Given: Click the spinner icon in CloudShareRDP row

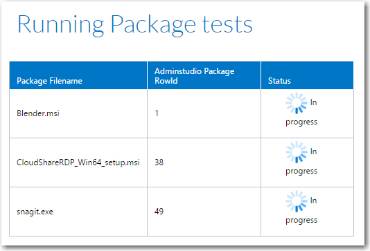Looking at the screenshot, I should pos(297,152).
